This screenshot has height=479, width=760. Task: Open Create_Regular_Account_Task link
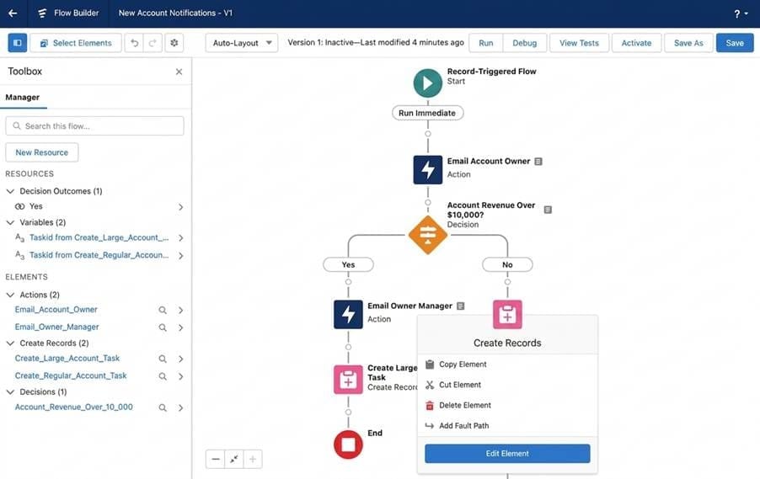pyautogui.click(x=71, y=375)
